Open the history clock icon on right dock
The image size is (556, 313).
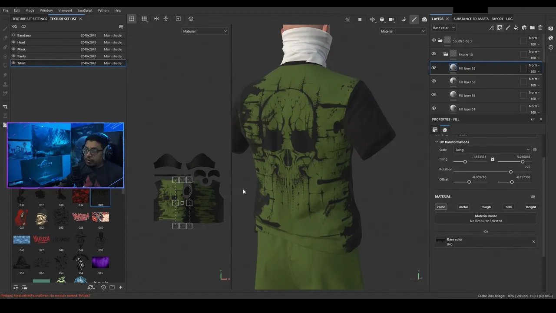(x=551, y=47)
